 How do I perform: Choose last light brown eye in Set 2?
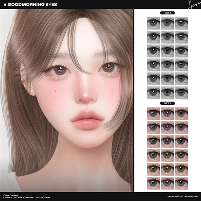click(181, 114)
